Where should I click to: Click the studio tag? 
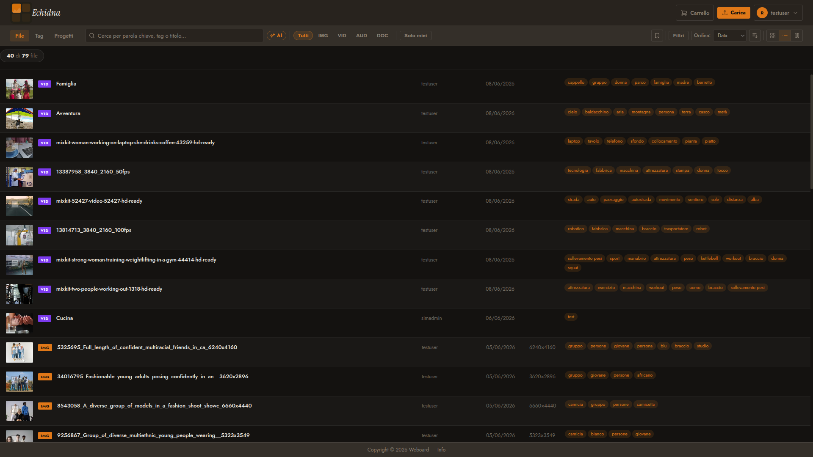coord(702,346)
